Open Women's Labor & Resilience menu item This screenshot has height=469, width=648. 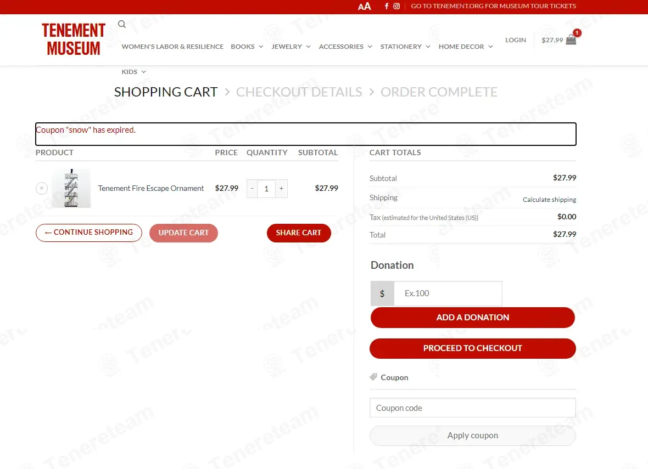172,47
